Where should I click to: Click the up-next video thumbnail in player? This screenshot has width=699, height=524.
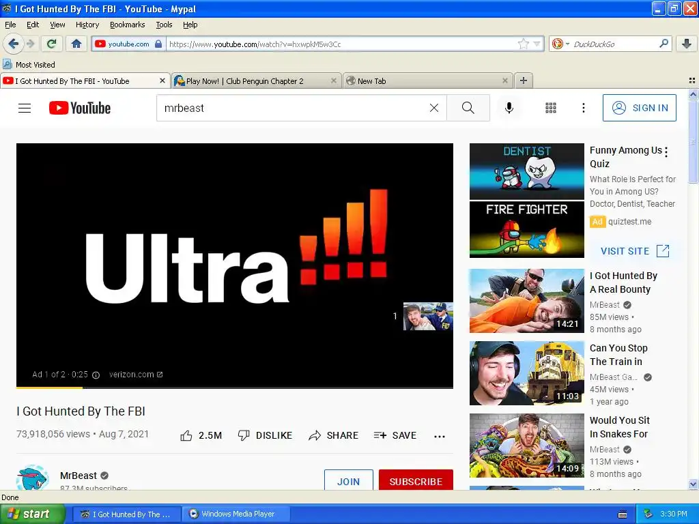click(428, 317)
